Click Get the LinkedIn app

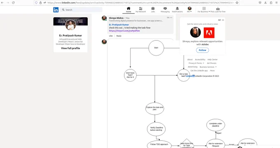tap(199, 71)
